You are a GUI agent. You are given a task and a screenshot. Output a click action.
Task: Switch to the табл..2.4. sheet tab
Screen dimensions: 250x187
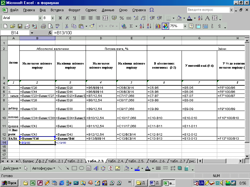pyautogui.click(x=116, y=161)
